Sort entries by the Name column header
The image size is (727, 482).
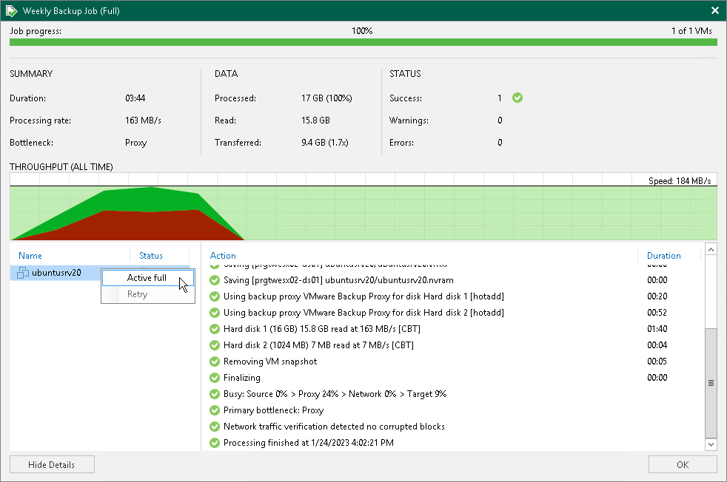pos(30,255)
